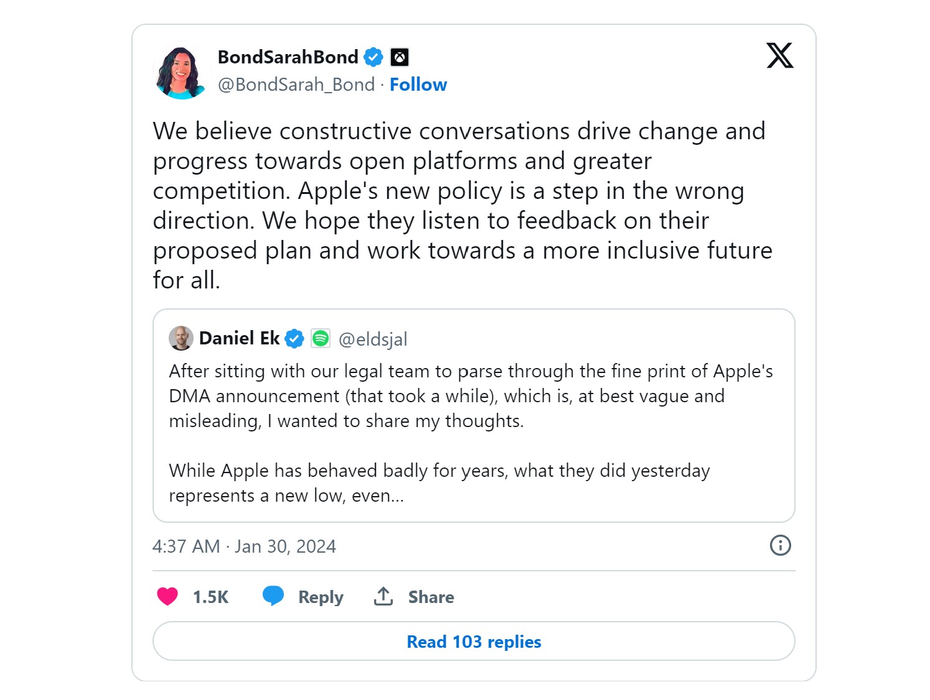Click the X logo icon
Screen dimensions: 930x700
tap(779, 55)
